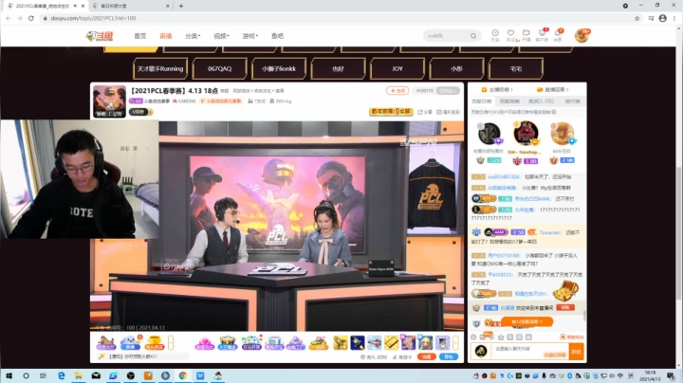Expand the 视频 video dropdown
Viewport: 683px width, 383px height.
(x=221, y=36)
